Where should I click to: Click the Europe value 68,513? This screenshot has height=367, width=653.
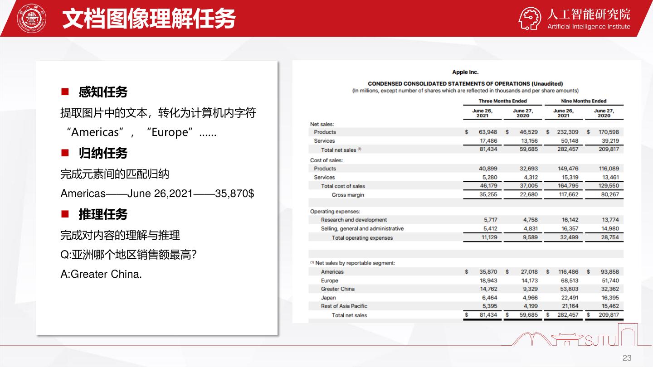[x=570, y=280]
